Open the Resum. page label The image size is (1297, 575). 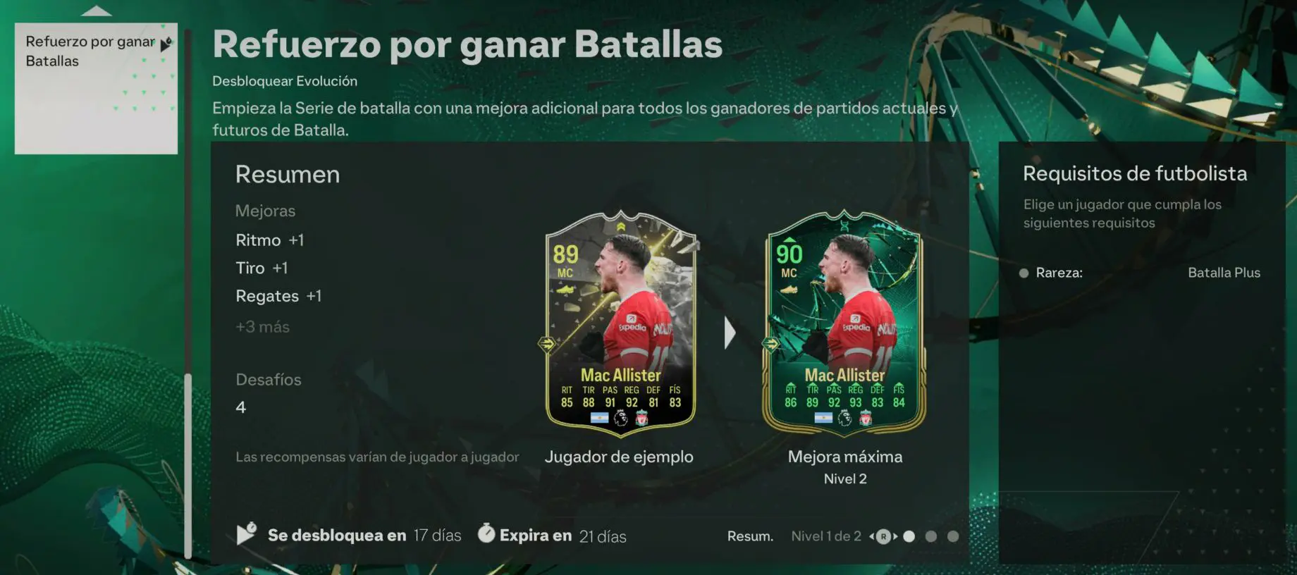(750, 536)
